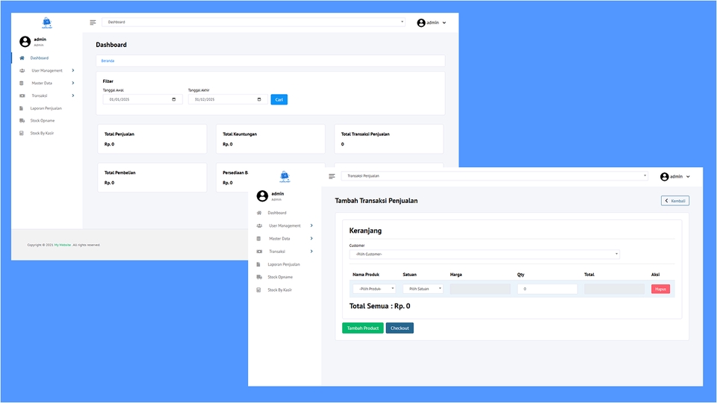The width and height of the screenshot is (717, 403).
Task: Click the Master Data icon in the back window sidebar
Action: (x=22, y=83)
